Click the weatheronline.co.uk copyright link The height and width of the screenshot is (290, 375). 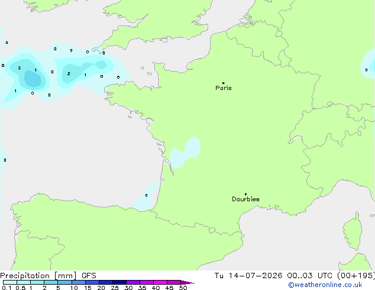pos(325,285)
